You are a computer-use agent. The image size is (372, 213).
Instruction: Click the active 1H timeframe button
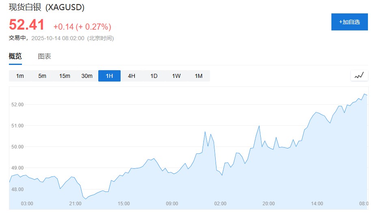click(x=109, y=76)
